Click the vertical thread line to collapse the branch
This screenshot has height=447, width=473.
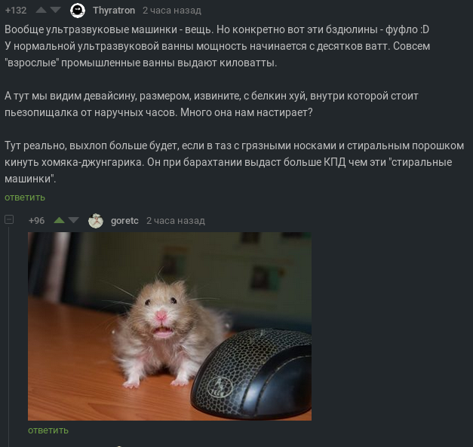[9, 336]
